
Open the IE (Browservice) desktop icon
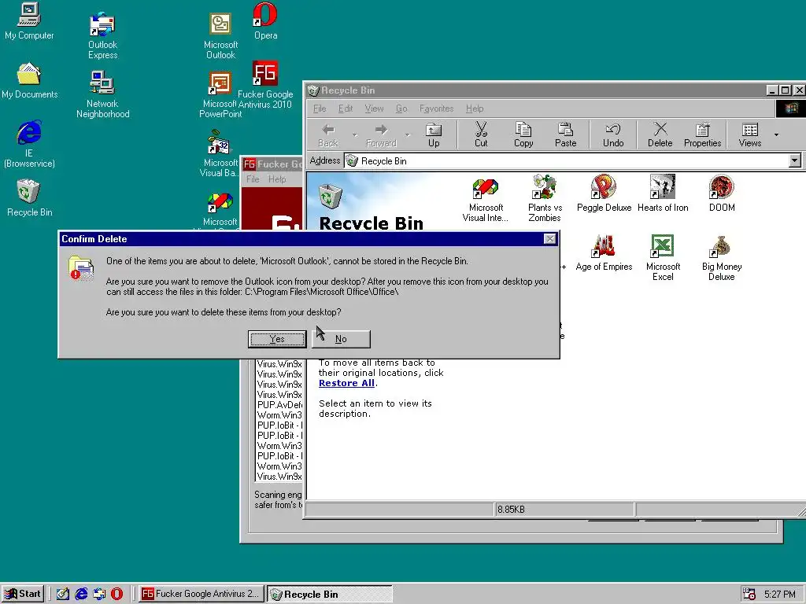coord(29,145)
